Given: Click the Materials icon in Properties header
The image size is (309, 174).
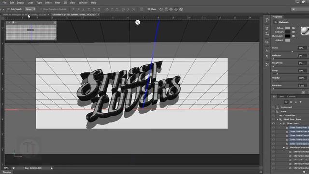Looking at the screenshot, I should [x=276, y=22].
